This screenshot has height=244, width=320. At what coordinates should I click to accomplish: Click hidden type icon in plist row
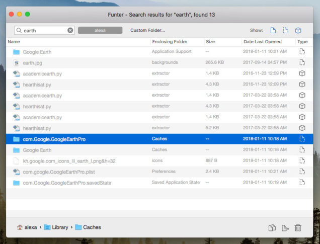302,172
